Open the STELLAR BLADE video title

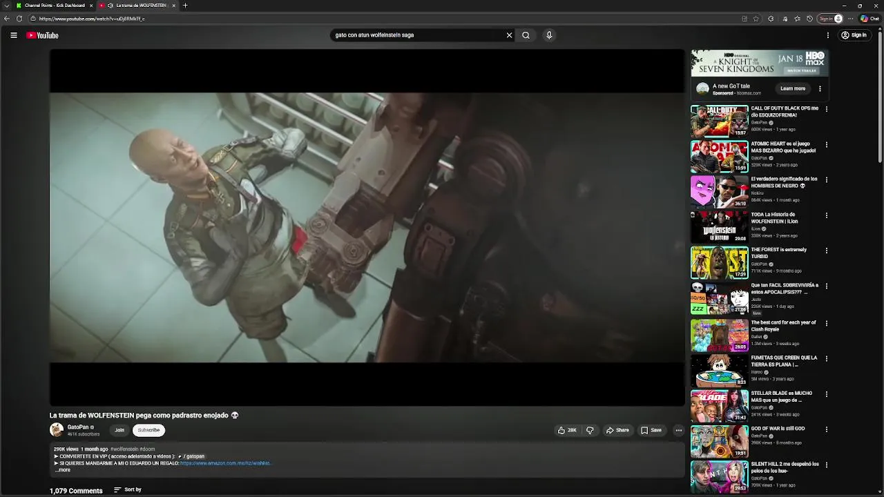[x=781, y=396]
